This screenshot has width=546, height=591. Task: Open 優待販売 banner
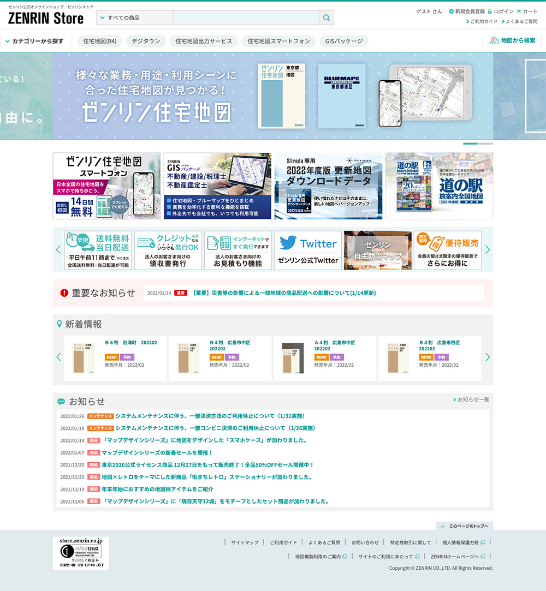click(448, 250)
